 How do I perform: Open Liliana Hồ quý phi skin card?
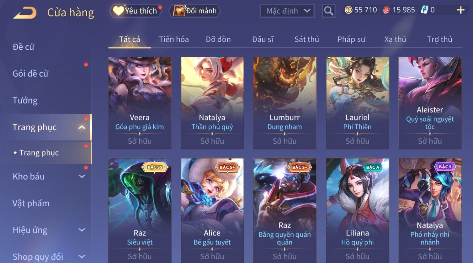pyautogui.click(x=358, y=210)
